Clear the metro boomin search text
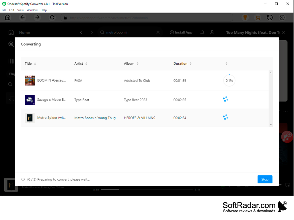294x220 pixels. [158, 32]
